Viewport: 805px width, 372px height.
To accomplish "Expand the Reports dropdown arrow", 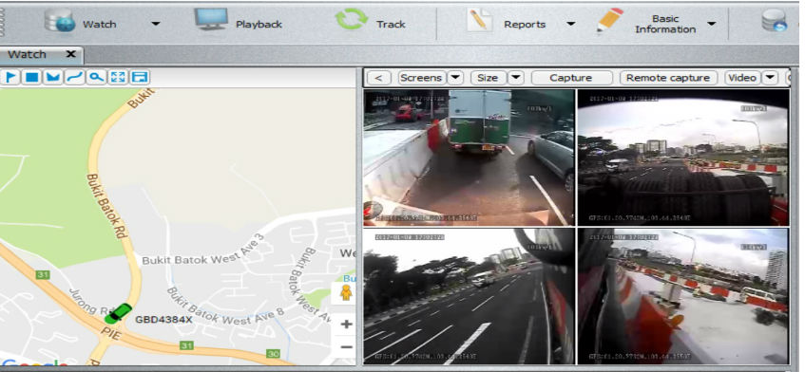I will [x=570, y=24].
